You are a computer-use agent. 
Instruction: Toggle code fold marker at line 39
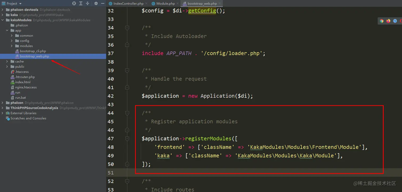(127, 70)
